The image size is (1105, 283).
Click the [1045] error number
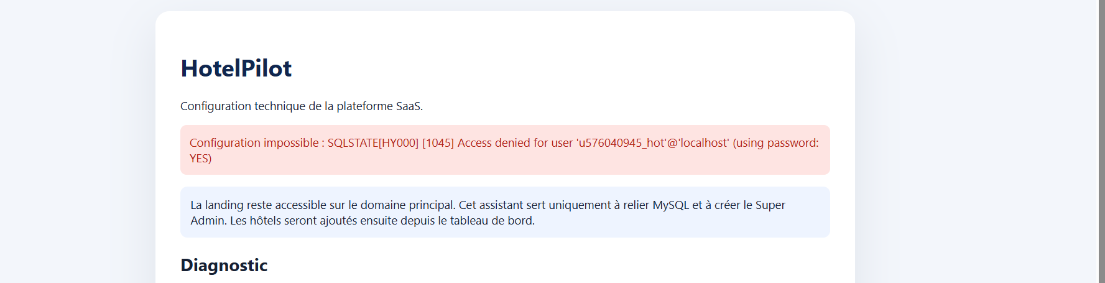click(x=438, y=143)
